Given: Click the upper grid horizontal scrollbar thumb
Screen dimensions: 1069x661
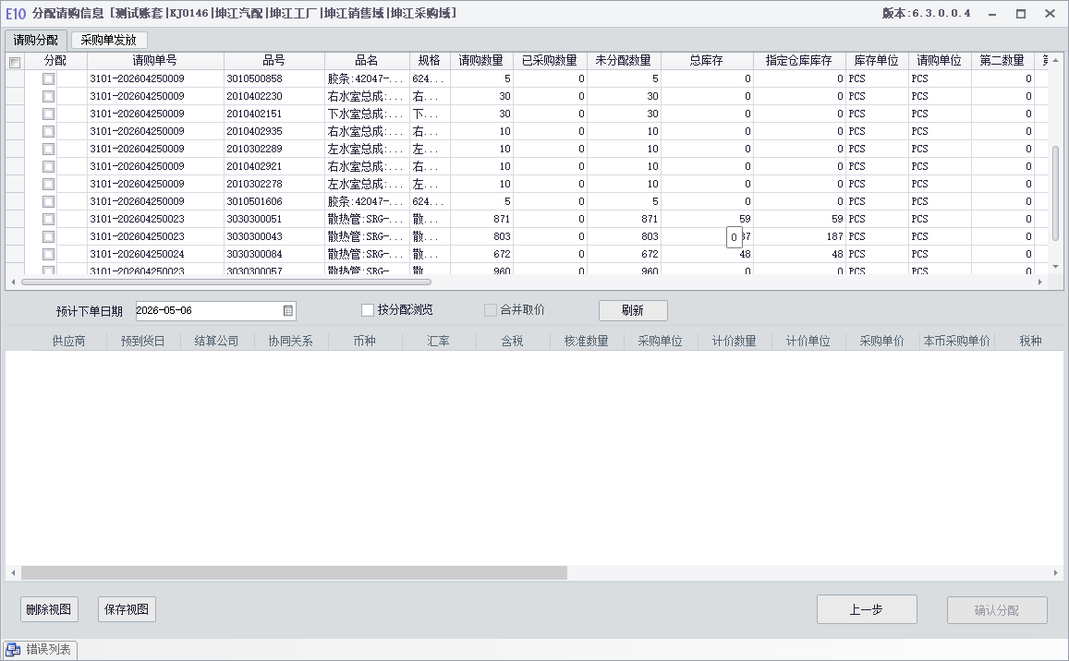Looking at the screenshot, I should pos(226,282).
